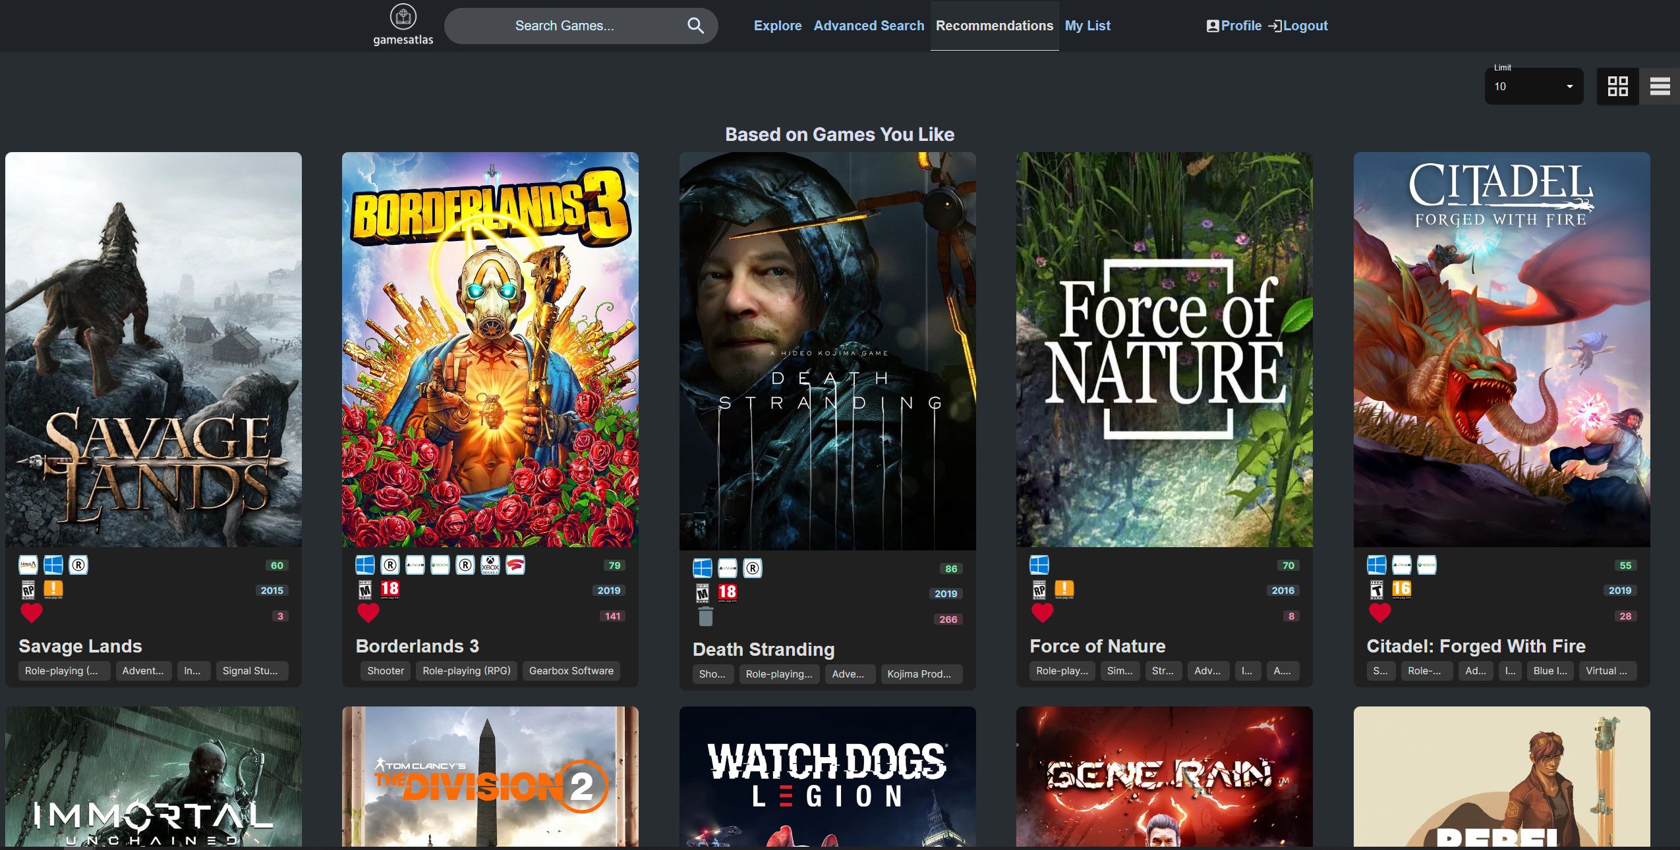Open Advanced Search page

click(x=869, y=26)
